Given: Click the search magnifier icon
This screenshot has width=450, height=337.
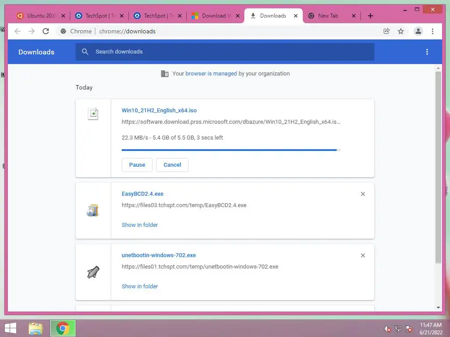Looking at the screenshot, I should [85, 52].
